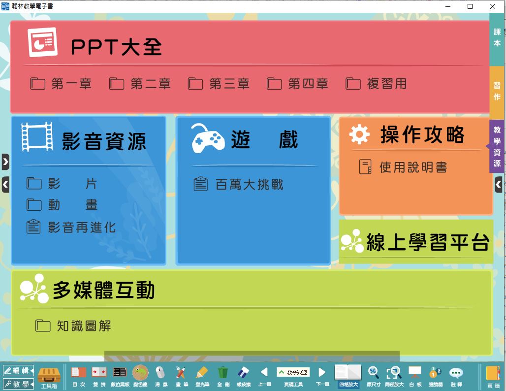Expand the 教學資源 page tool dropdown
The height and width of the screenshot is (391, 506).
point(293,372)
